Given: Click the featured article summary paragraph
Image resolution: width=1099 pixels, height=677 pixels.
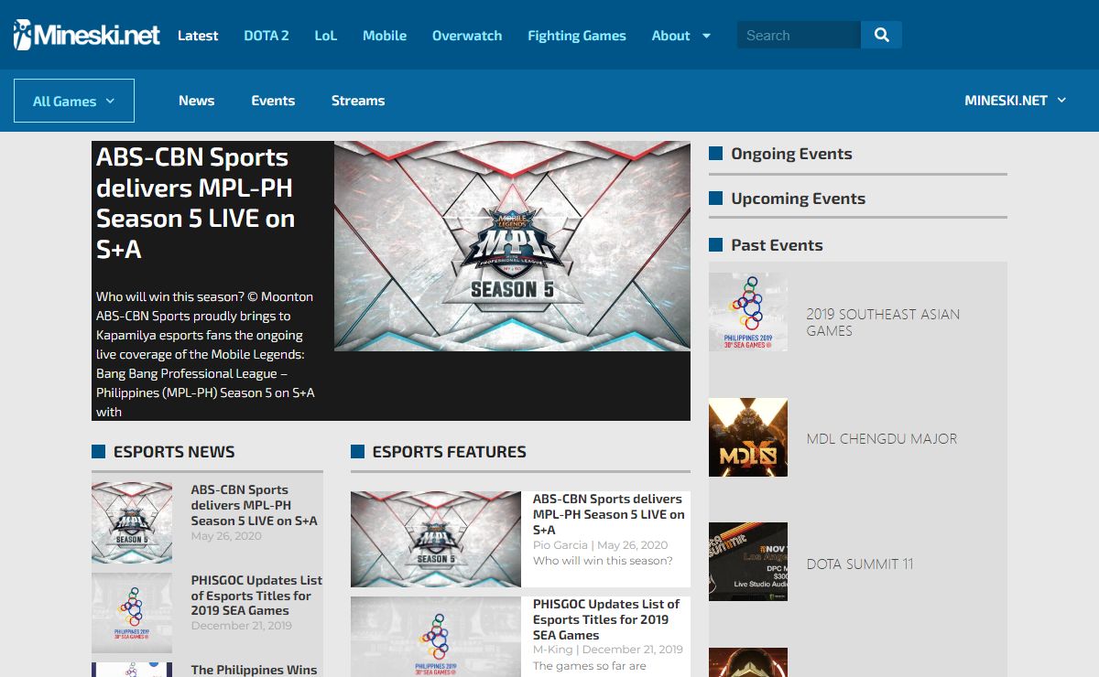Looking at the screenshot, I should tap(205, 354).
